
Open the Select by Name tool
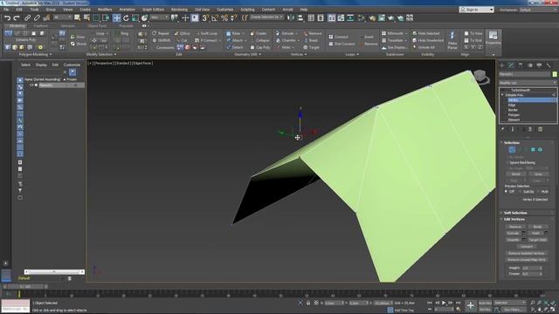coord(86,17)
